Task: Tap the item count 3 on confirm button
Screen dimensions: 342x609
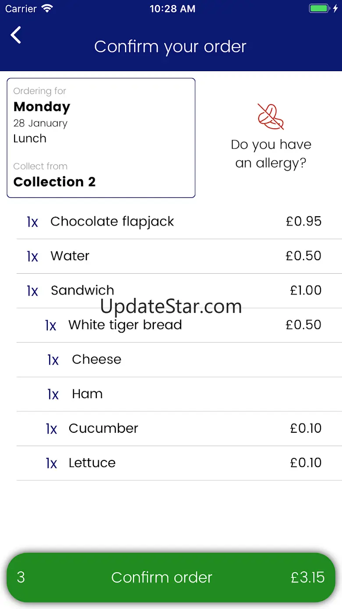Action: click(x=21, y=577)
